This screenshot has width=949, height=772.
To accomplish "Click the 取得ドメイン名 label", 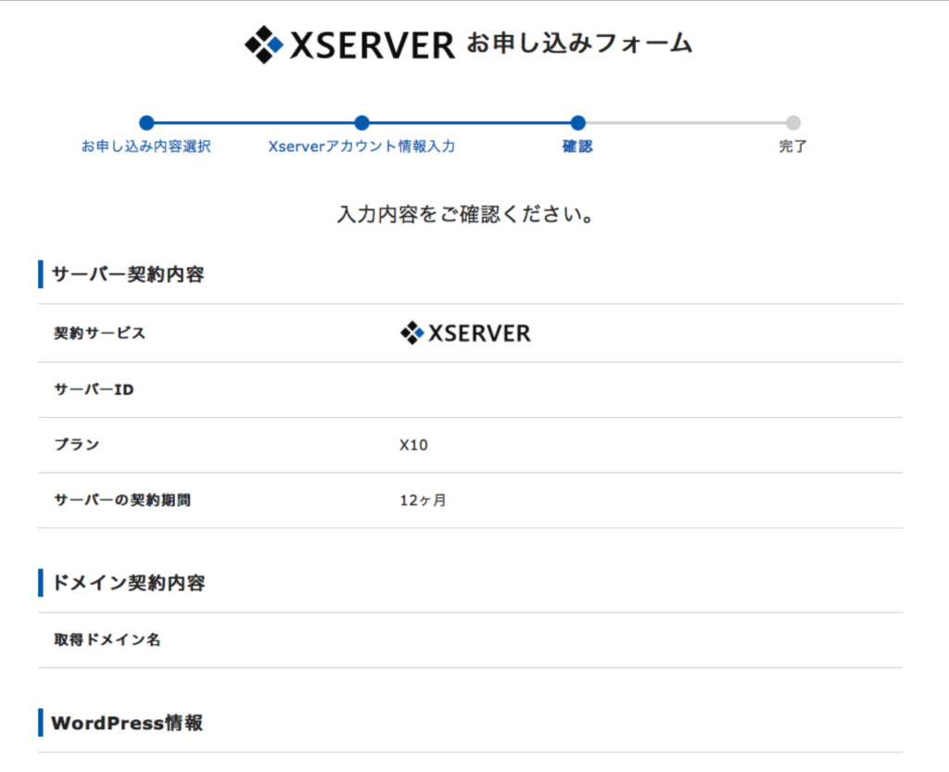I will tap(108, 640).
